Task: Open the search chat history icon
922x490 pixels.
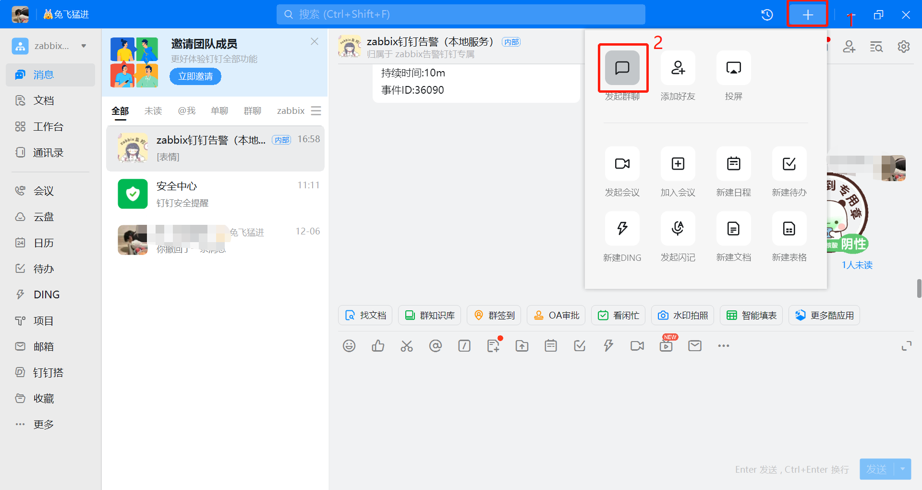Action: click(876, 47)
